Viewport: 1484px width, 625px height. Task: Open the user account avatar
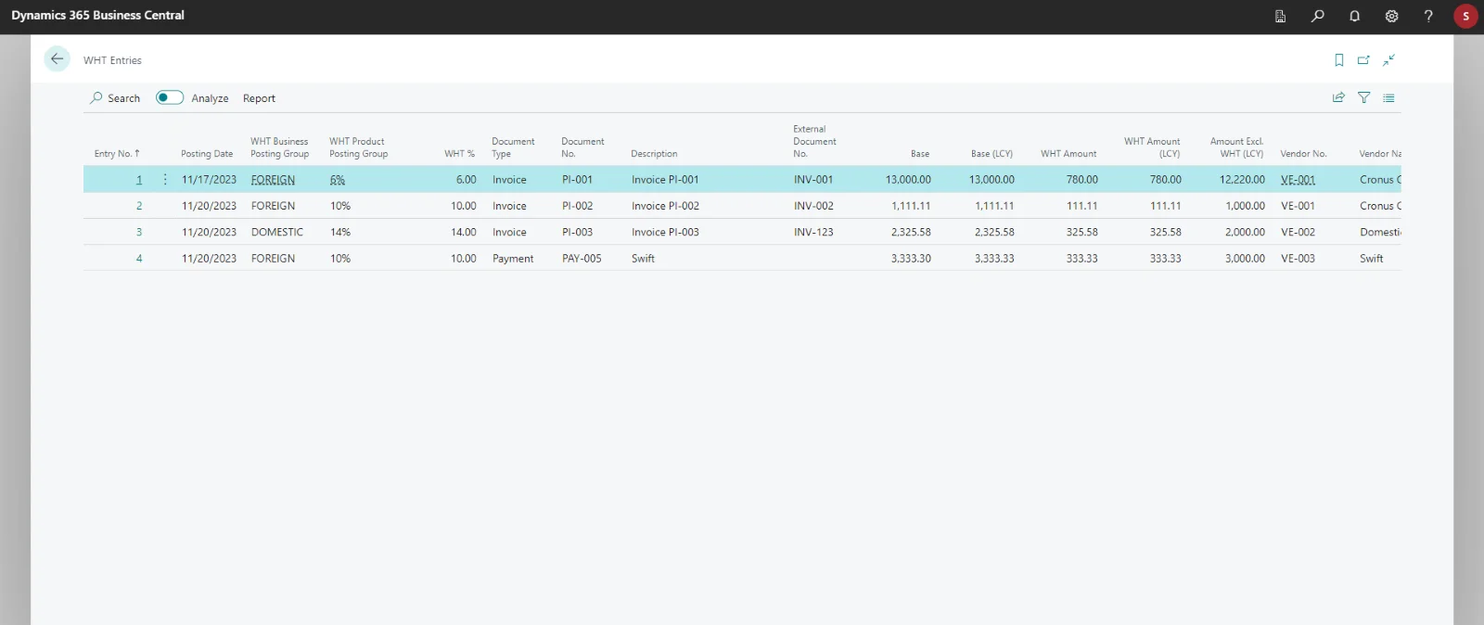(1465, 16)
